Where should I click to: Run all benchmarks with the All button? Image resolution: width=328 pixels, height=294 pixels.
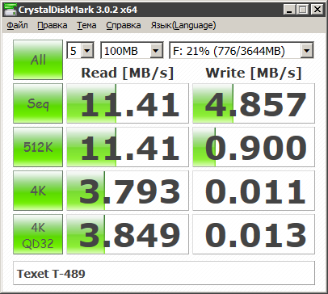click(38, 60)
